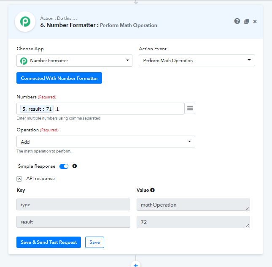
Task: Toggle the Simple Response switch
Action: point(64,166)
